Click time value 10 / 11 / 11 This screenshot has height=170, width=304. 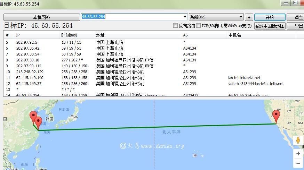(x=71, y=42)
